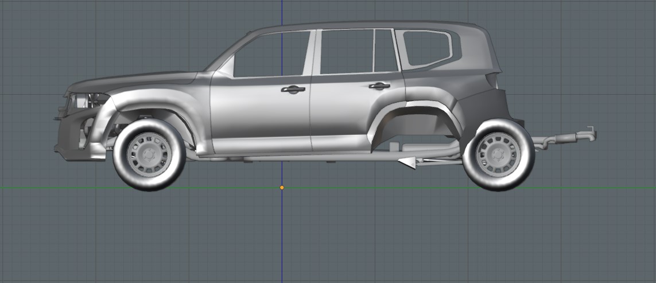This screenshot has width=656, height=283.
Task: Select the front door window
Action: point(272,55)
